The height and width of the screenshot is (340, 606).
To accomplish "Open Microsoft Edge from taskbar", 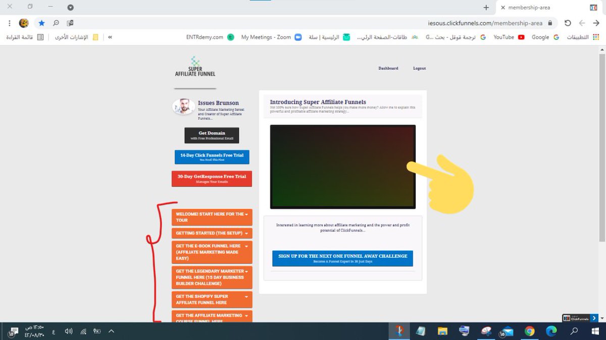I will point(551,331).
